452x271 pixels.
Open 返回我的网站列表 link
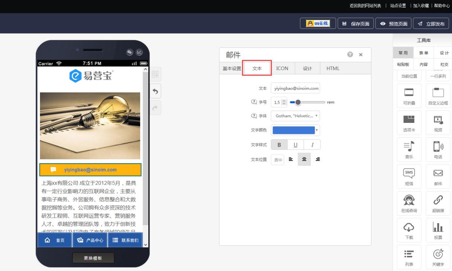pyautogui.click(x=365, y=6)
